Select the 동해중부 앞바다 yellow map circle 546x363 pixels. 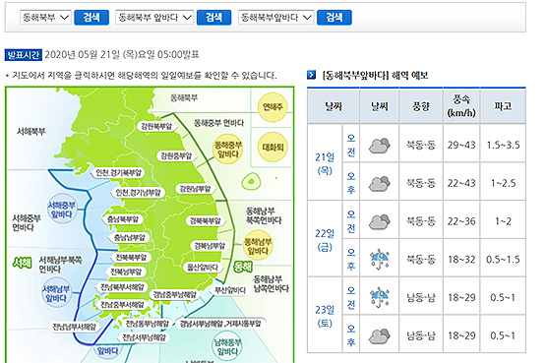[227, 150]
